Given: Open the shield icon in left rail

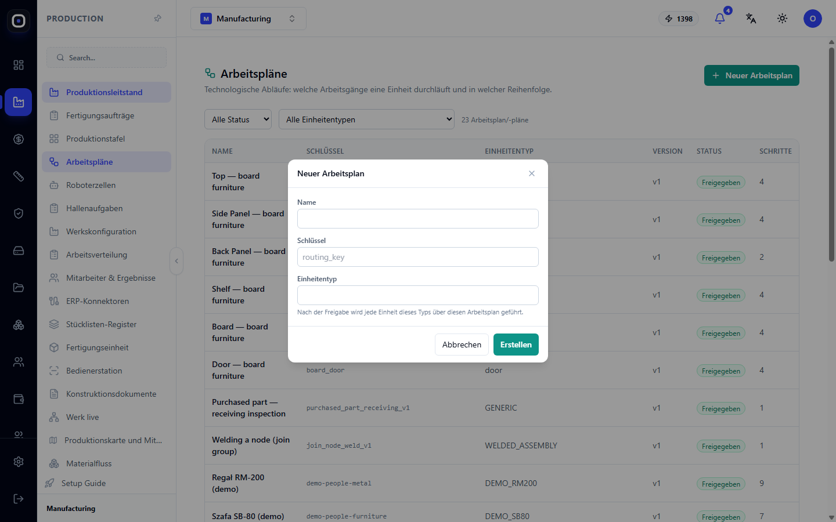Looking at the screenshot, I should 19,213.
